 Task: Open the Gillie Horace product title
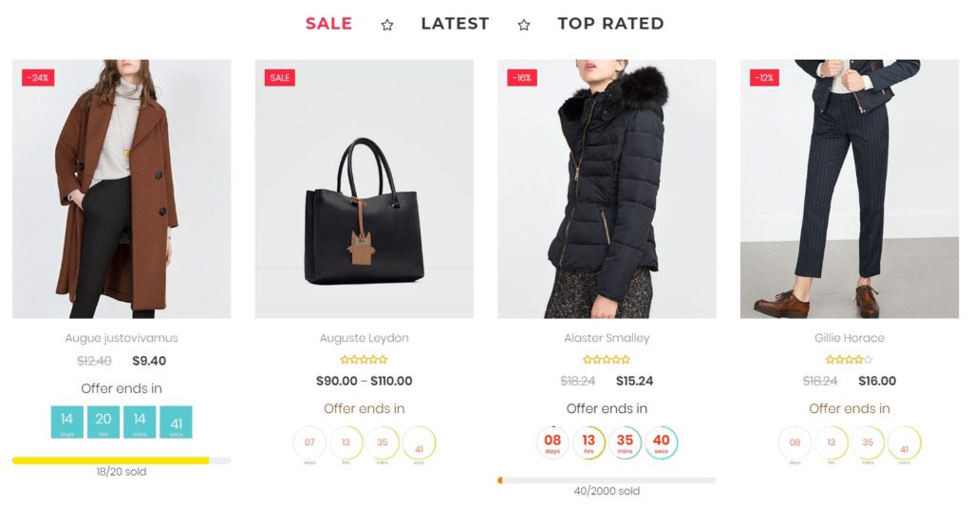(850, 338)
